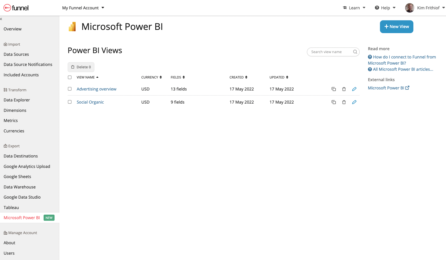Open Data Destinations

[21, 156]
